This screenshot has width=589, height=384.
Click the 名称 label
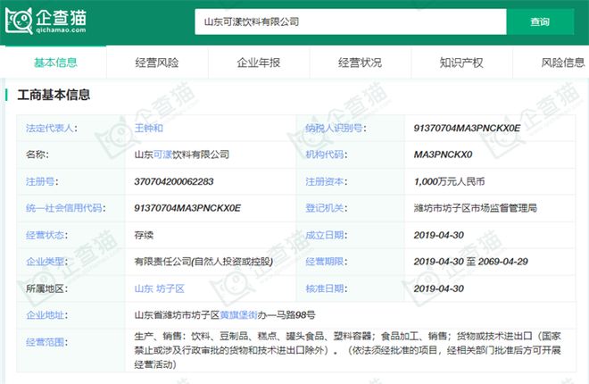[x=37, y=154]
